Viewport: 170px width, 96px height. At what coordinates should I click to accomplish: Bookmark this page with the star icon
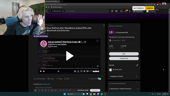click(154, 4)
